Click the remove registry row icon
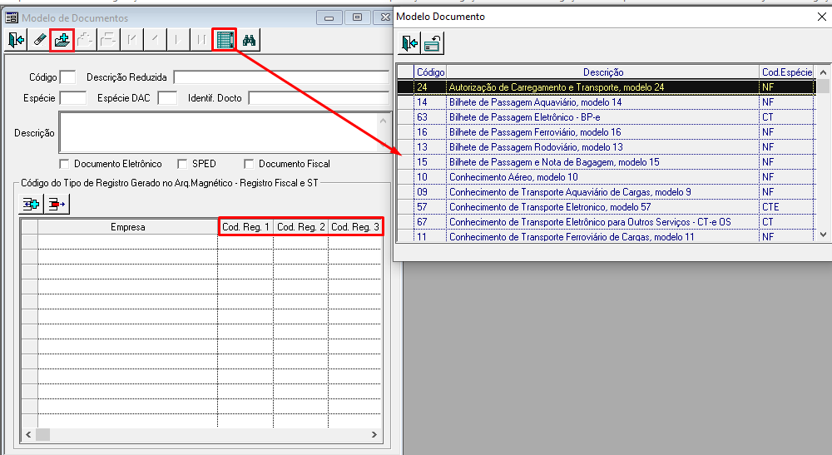Viewport: 832px width, 455px height. click(x=57, y=204)
